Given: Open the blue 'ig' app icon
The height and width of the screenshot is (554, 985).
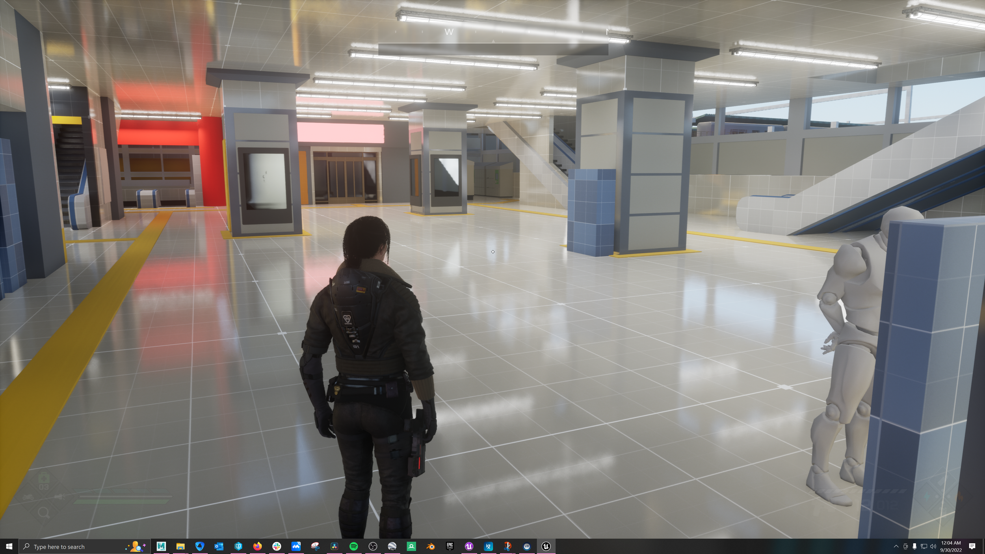Looking at the screenshot, I should (x=488, y=546).
